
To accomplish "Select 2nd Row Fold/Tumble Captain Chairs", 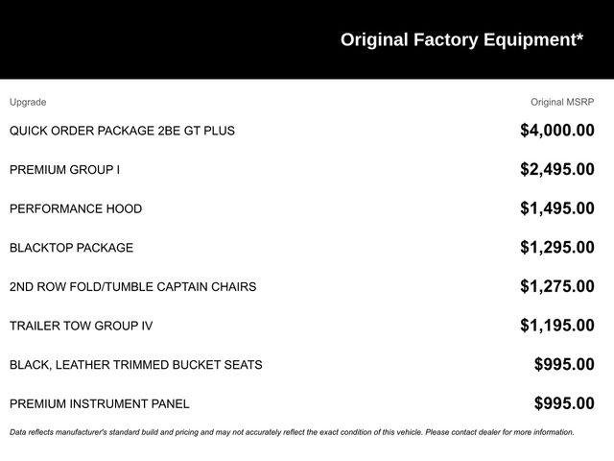I will (132, 287).
